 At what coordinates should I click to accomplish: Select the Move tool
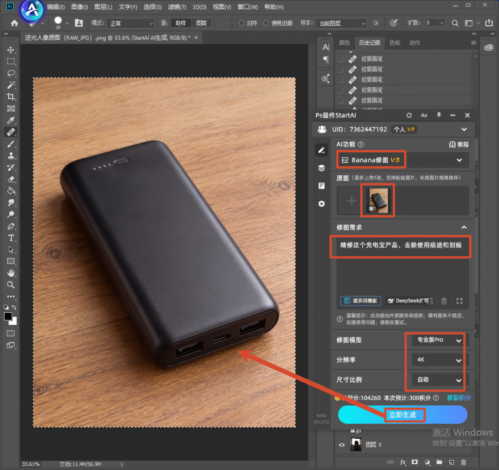coord(11,50)
